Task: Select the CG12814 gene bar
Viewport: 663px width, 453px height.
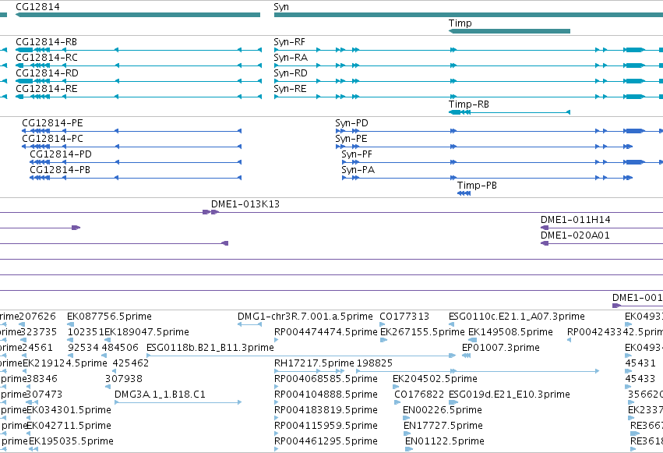Action: [138, 15]
